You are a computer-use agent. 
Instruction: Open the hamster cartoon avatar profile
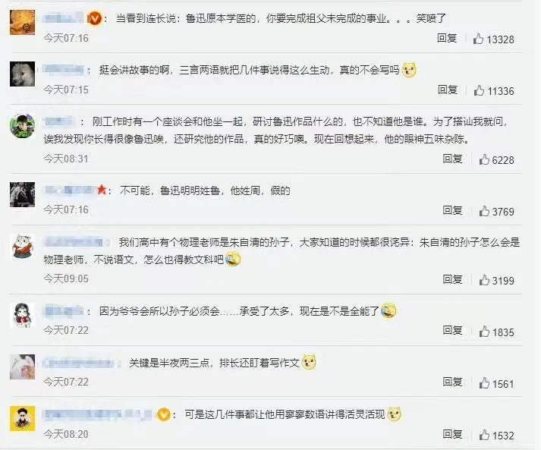23,247
